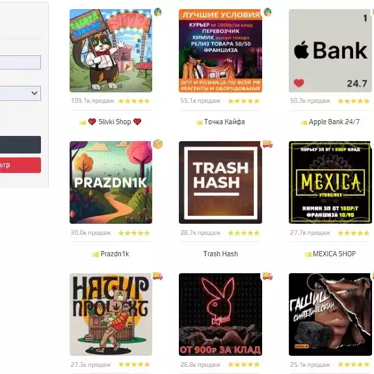Click the badge icon above Slivki Shop thumbnail

[157, 12]
